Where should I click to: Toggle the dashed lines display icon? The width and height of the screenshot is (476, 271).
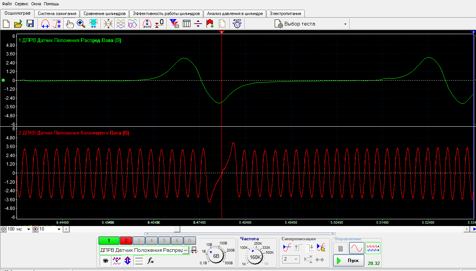point(139,261)
